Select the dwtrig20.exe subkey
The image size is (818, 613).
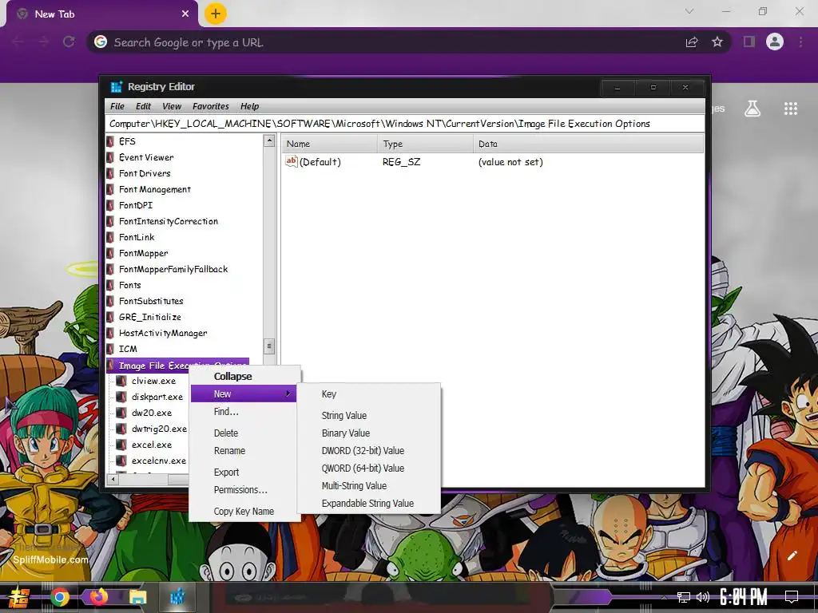(159, 429)
